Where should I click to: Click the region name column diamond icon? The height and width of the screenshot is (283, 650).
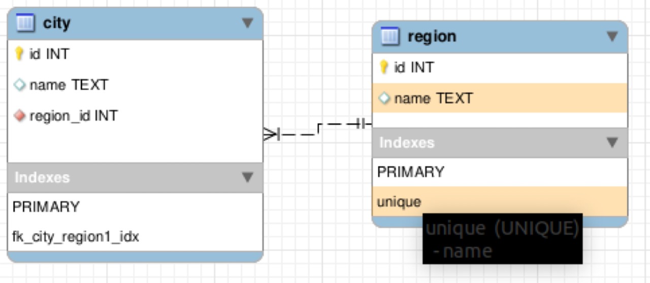point(384,98)
